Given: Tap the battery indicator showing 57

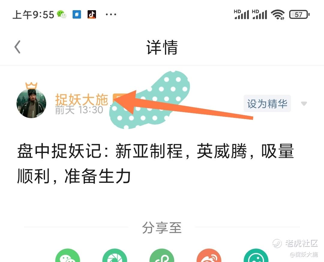Looking at the screenshot, I should point(299,15).
